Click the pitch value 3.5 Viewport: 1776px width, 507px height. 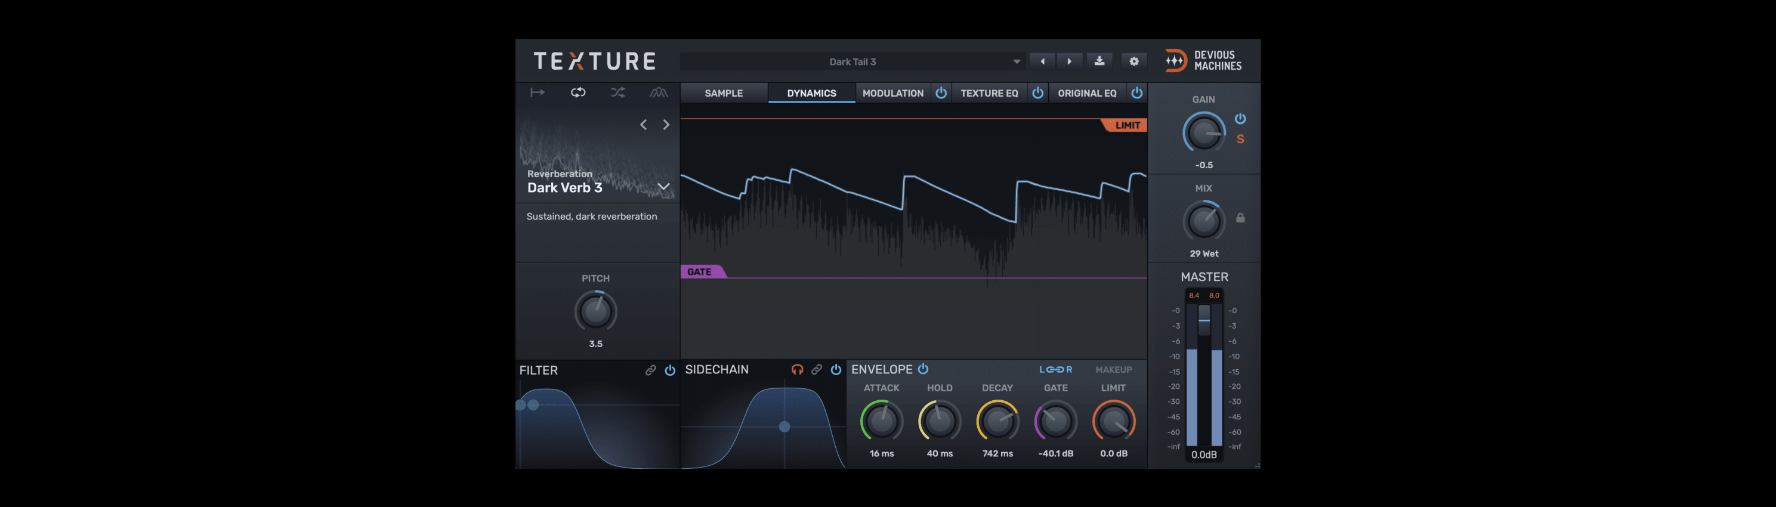coord(595,344)
